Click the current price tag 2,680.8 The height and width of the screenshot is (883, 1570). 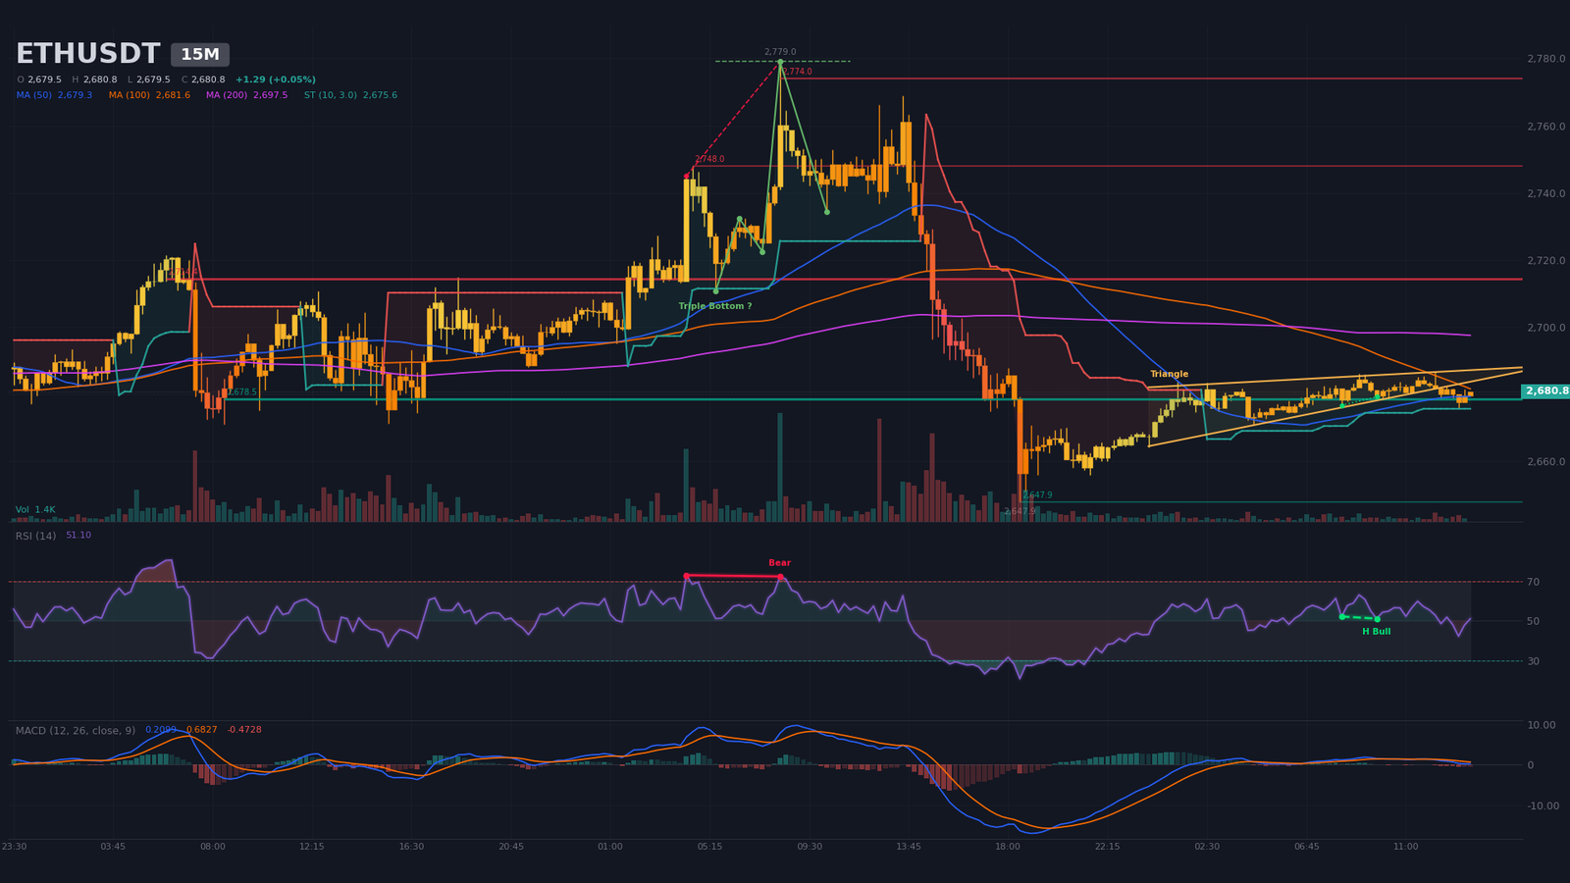pos(1545,390)
